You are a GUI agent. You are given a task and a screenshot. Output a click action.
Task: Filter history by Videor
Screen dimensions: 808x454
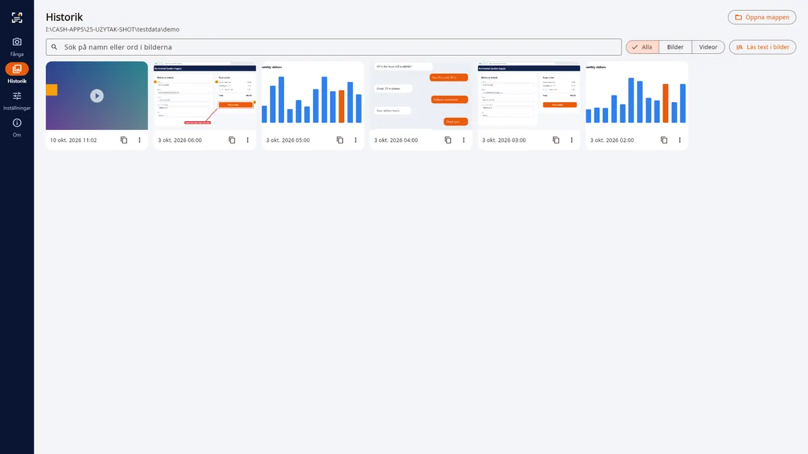coord(708,47)
